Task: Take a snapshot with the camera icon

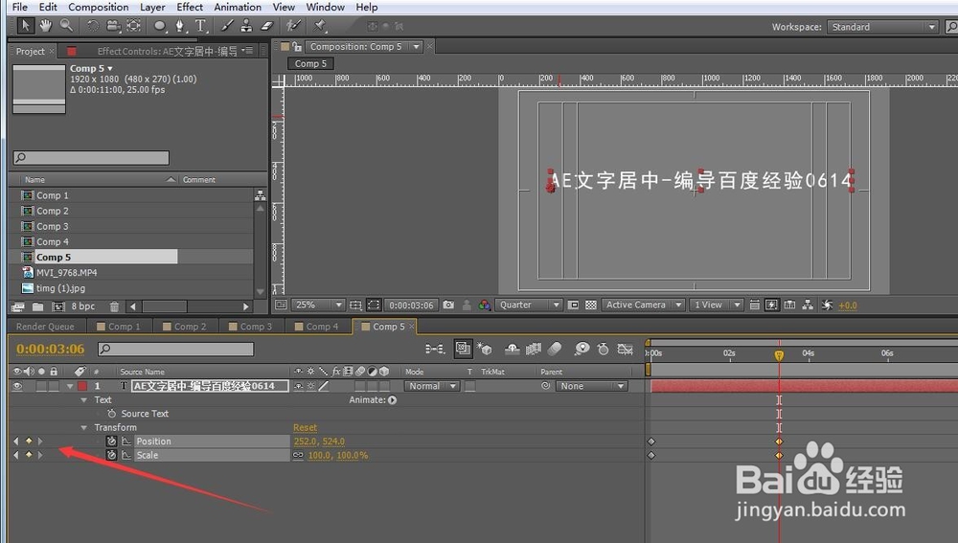Action: (x=448, y=305)
